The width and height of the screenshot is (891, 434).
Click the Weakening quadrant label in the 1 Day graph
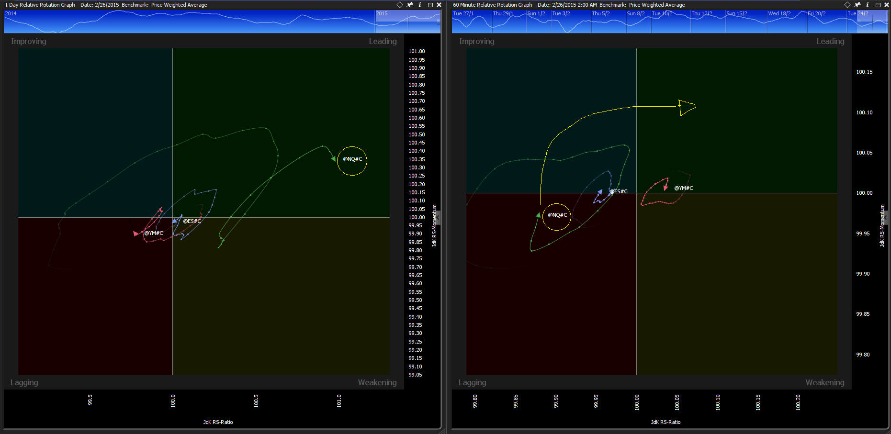(x=377, y=382)
